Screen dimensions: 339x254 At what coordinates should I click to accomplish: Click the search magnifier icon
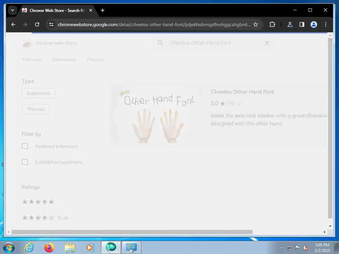[160, 43]
